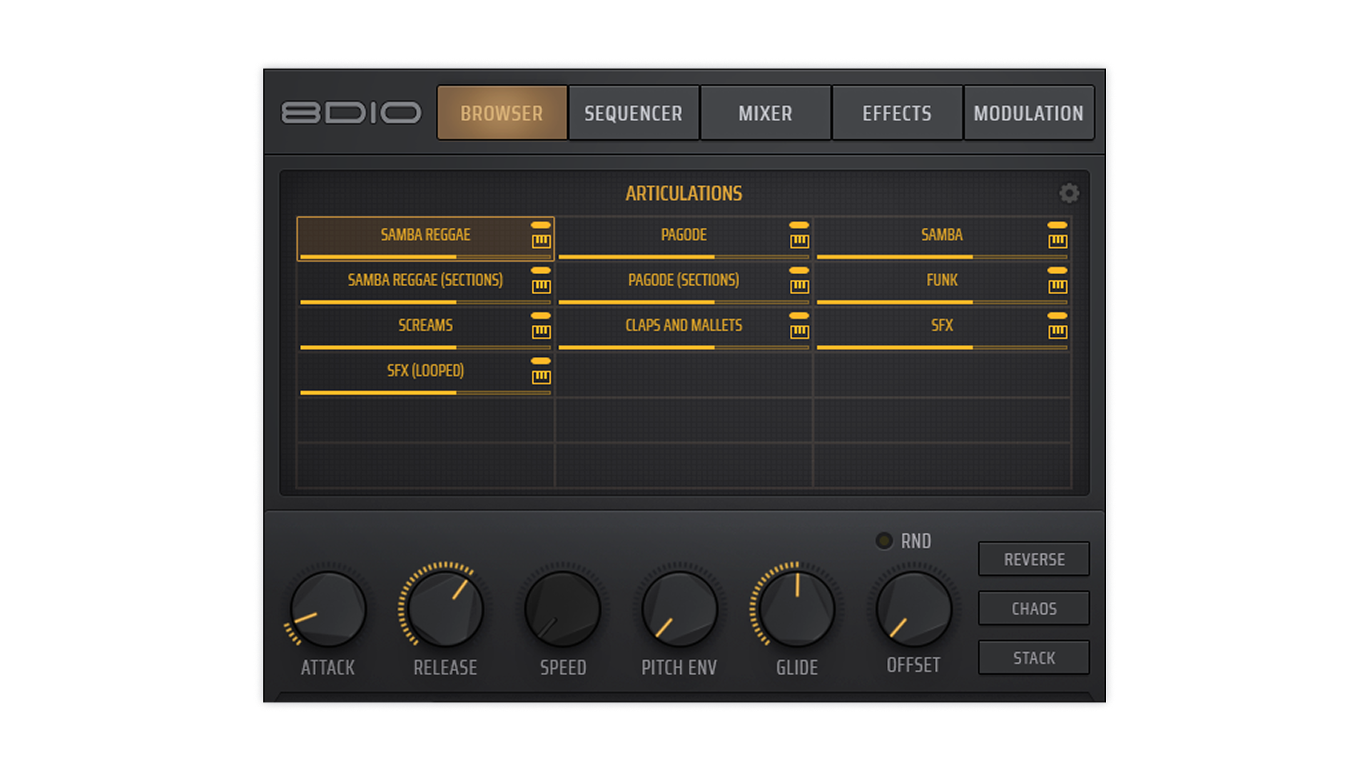The image size is (1370, 771).
Task: Toggle Chaos mode on
Action: pyautogui.click(x=1033, y=608)
